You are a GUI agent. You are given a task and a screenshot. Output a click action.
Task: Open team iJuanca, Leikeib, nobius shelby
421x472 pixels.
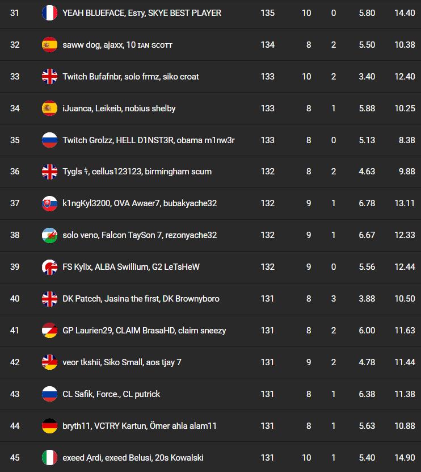[x=119, y=108]
